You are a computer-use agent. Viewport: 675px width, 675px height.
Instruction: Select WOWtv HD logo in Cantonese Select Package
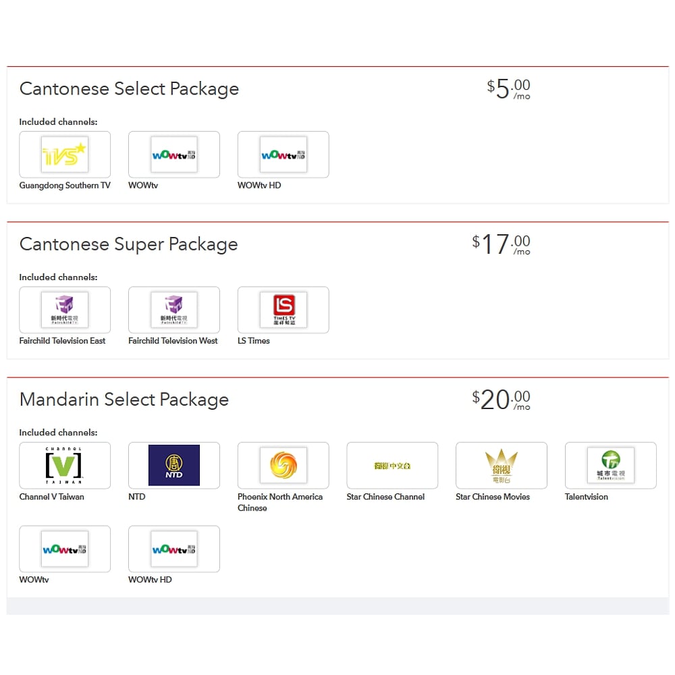[283, 155]
